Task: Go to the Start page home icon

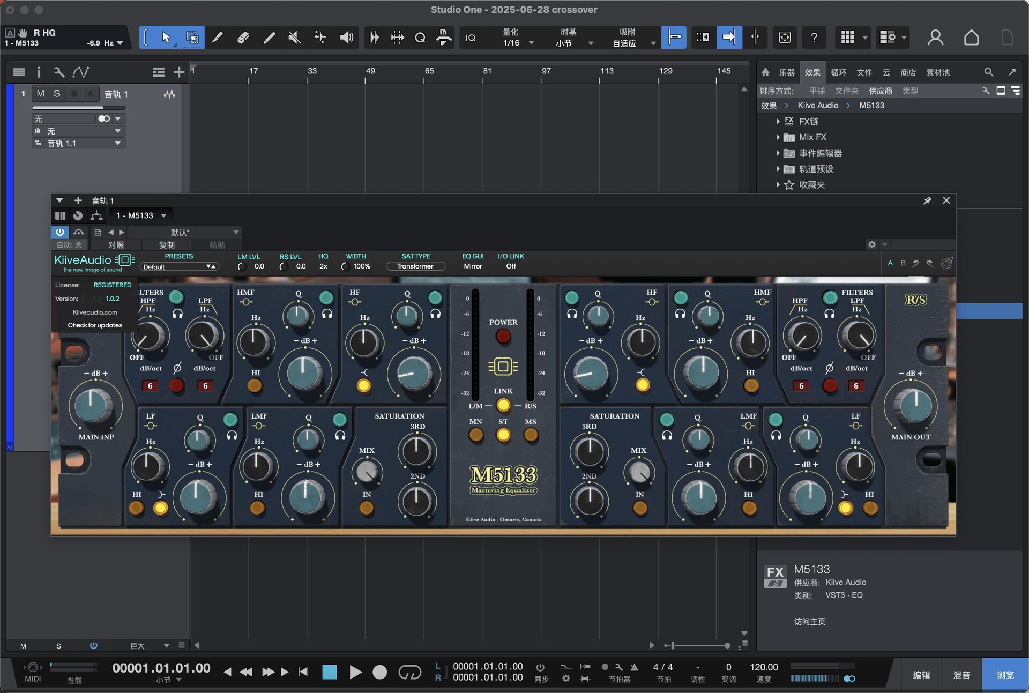Action: [x=971, y=38]
